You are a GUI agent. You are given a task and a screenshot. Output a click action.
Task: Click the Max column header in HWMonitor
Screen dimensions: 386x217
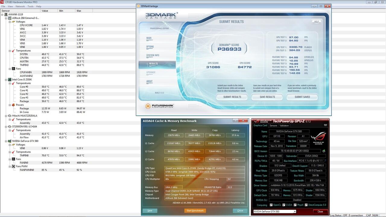tap(84, 11)
